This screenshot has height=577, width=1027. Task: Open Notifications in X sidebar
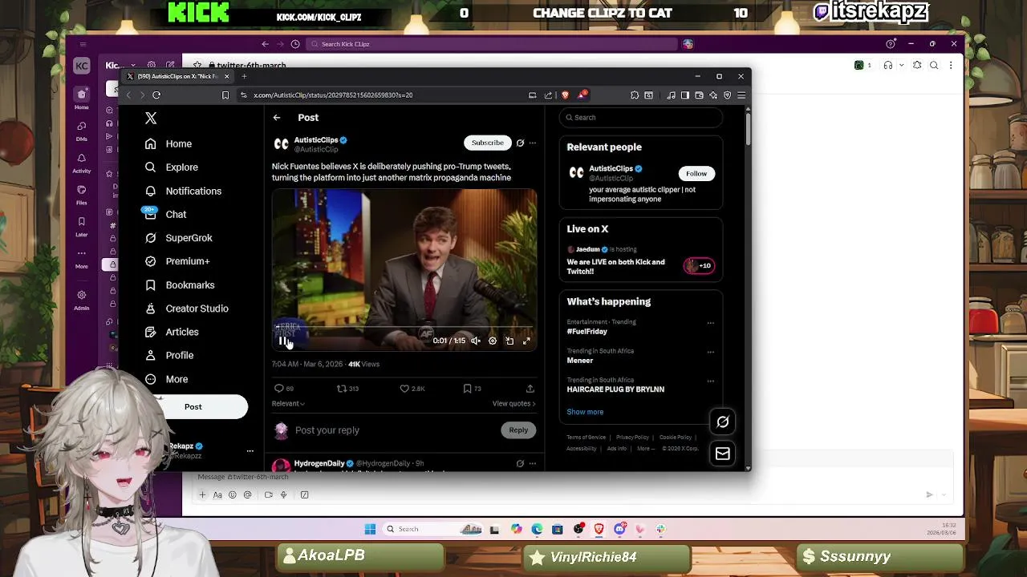pyautogui.click(x=183, y=191)
